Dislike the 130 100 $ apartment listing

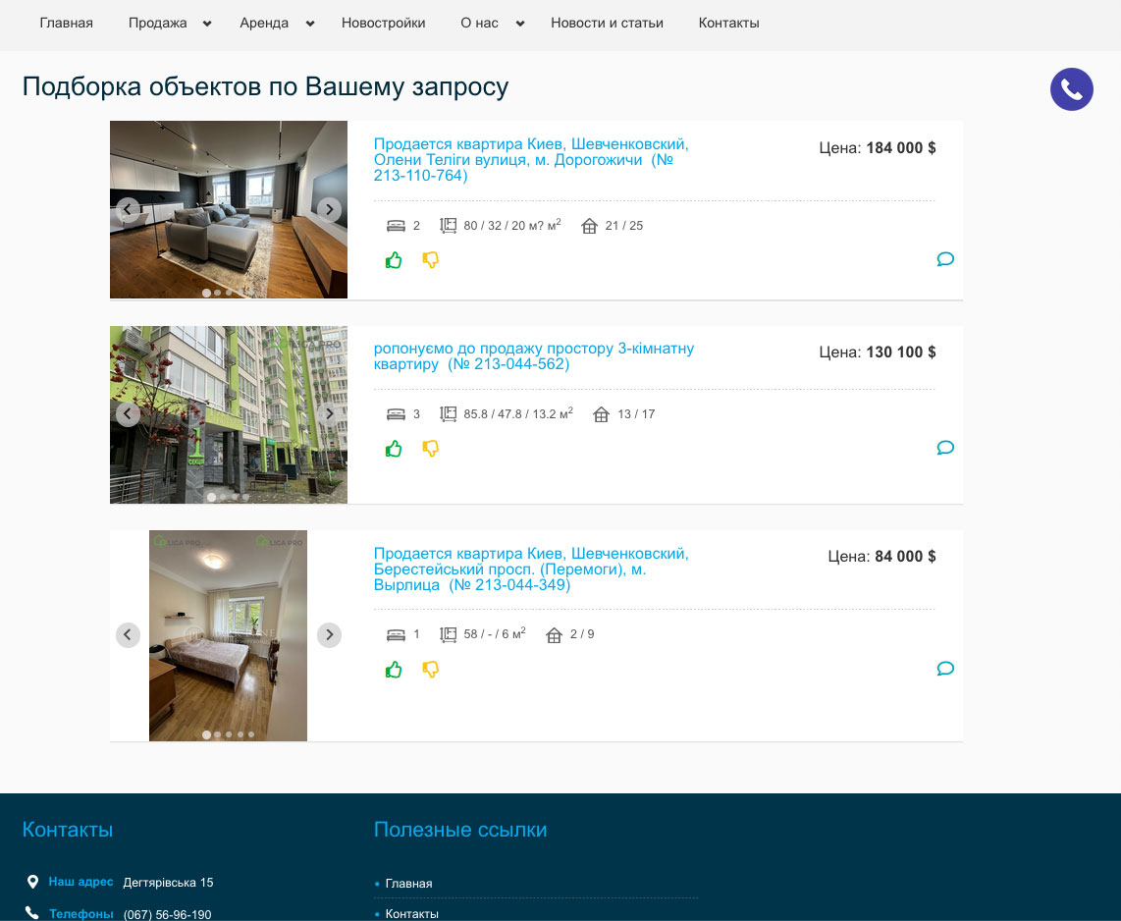[430, 449]
